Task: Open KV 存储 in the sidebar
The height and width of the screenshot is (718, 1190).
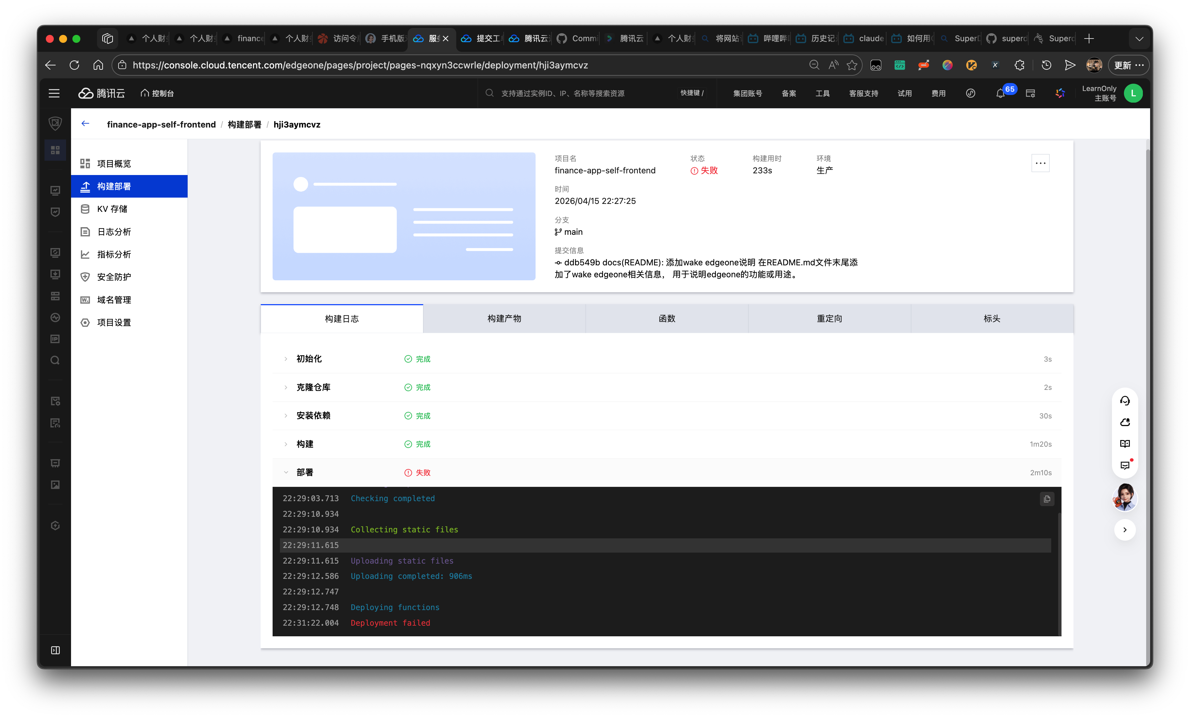Action: pos(112,209)
